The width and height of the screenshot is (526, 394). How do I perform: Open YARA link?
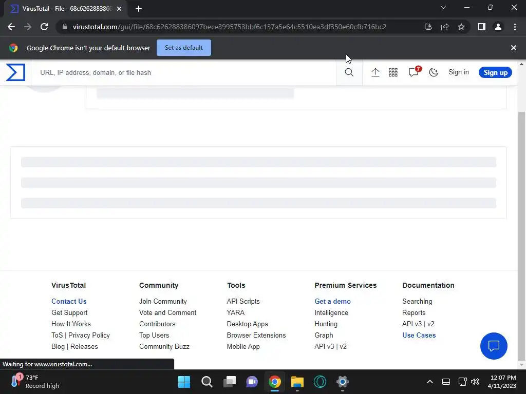[235, 312]
